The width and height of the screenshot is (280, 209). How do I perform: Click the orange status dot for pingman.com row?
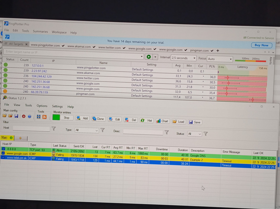[x=5, y=91]
